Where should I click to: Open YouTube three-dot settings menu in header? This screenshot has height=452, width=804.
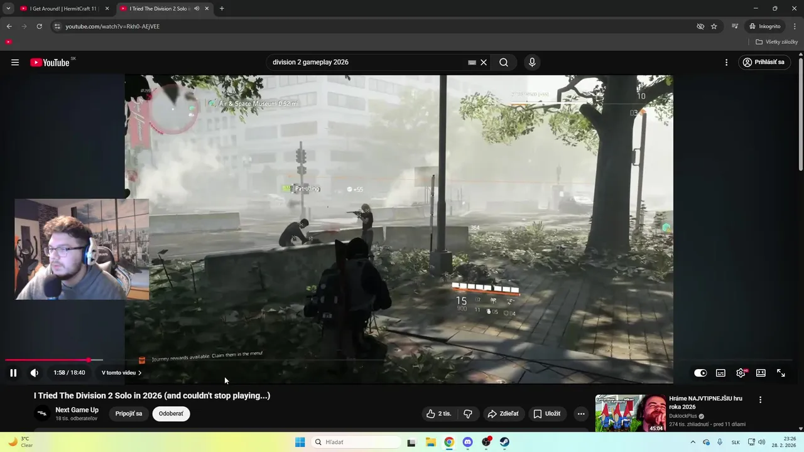click(726, 62)
